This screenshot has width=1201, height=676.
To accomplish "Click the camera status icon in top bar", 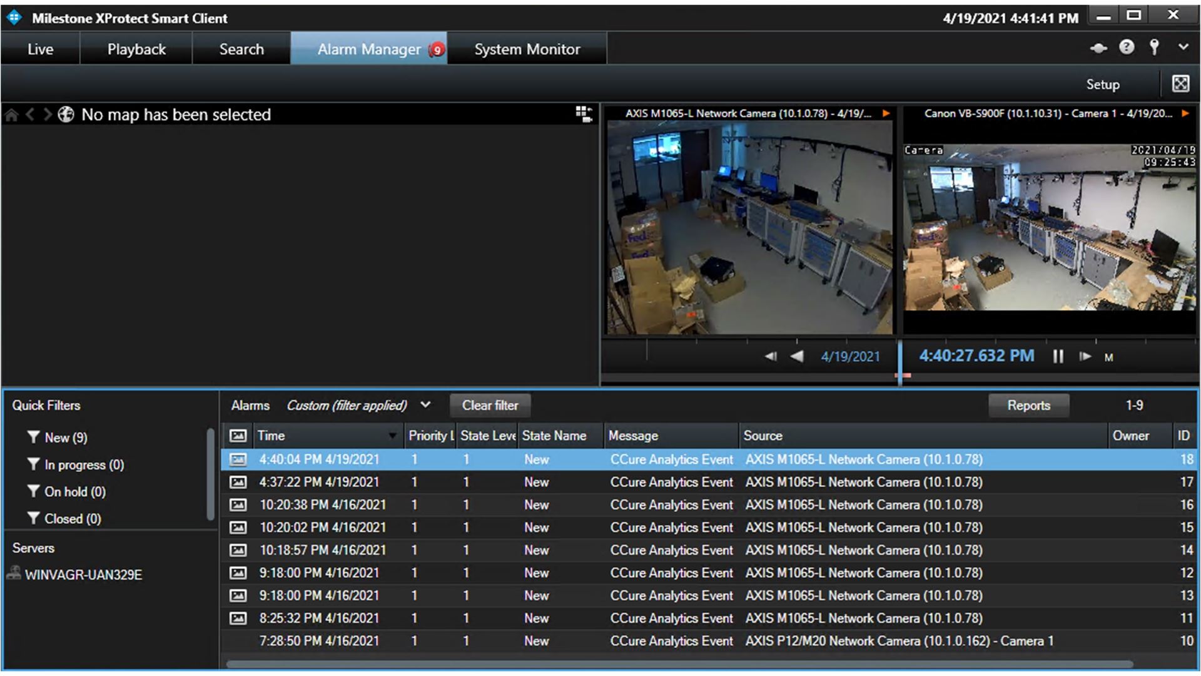I will [1098, 48].
